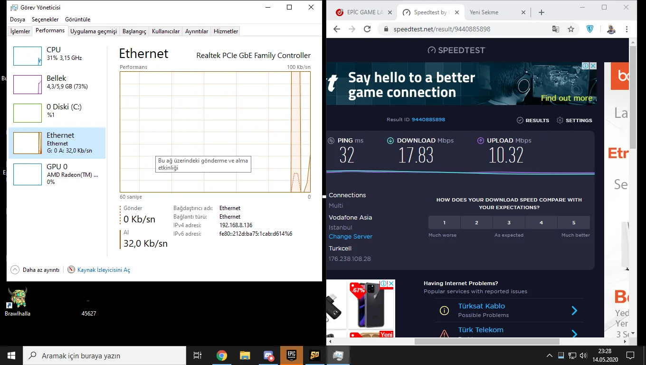Open File Explorer from the taskbar
646x365 pixels.
click(245, 355)
